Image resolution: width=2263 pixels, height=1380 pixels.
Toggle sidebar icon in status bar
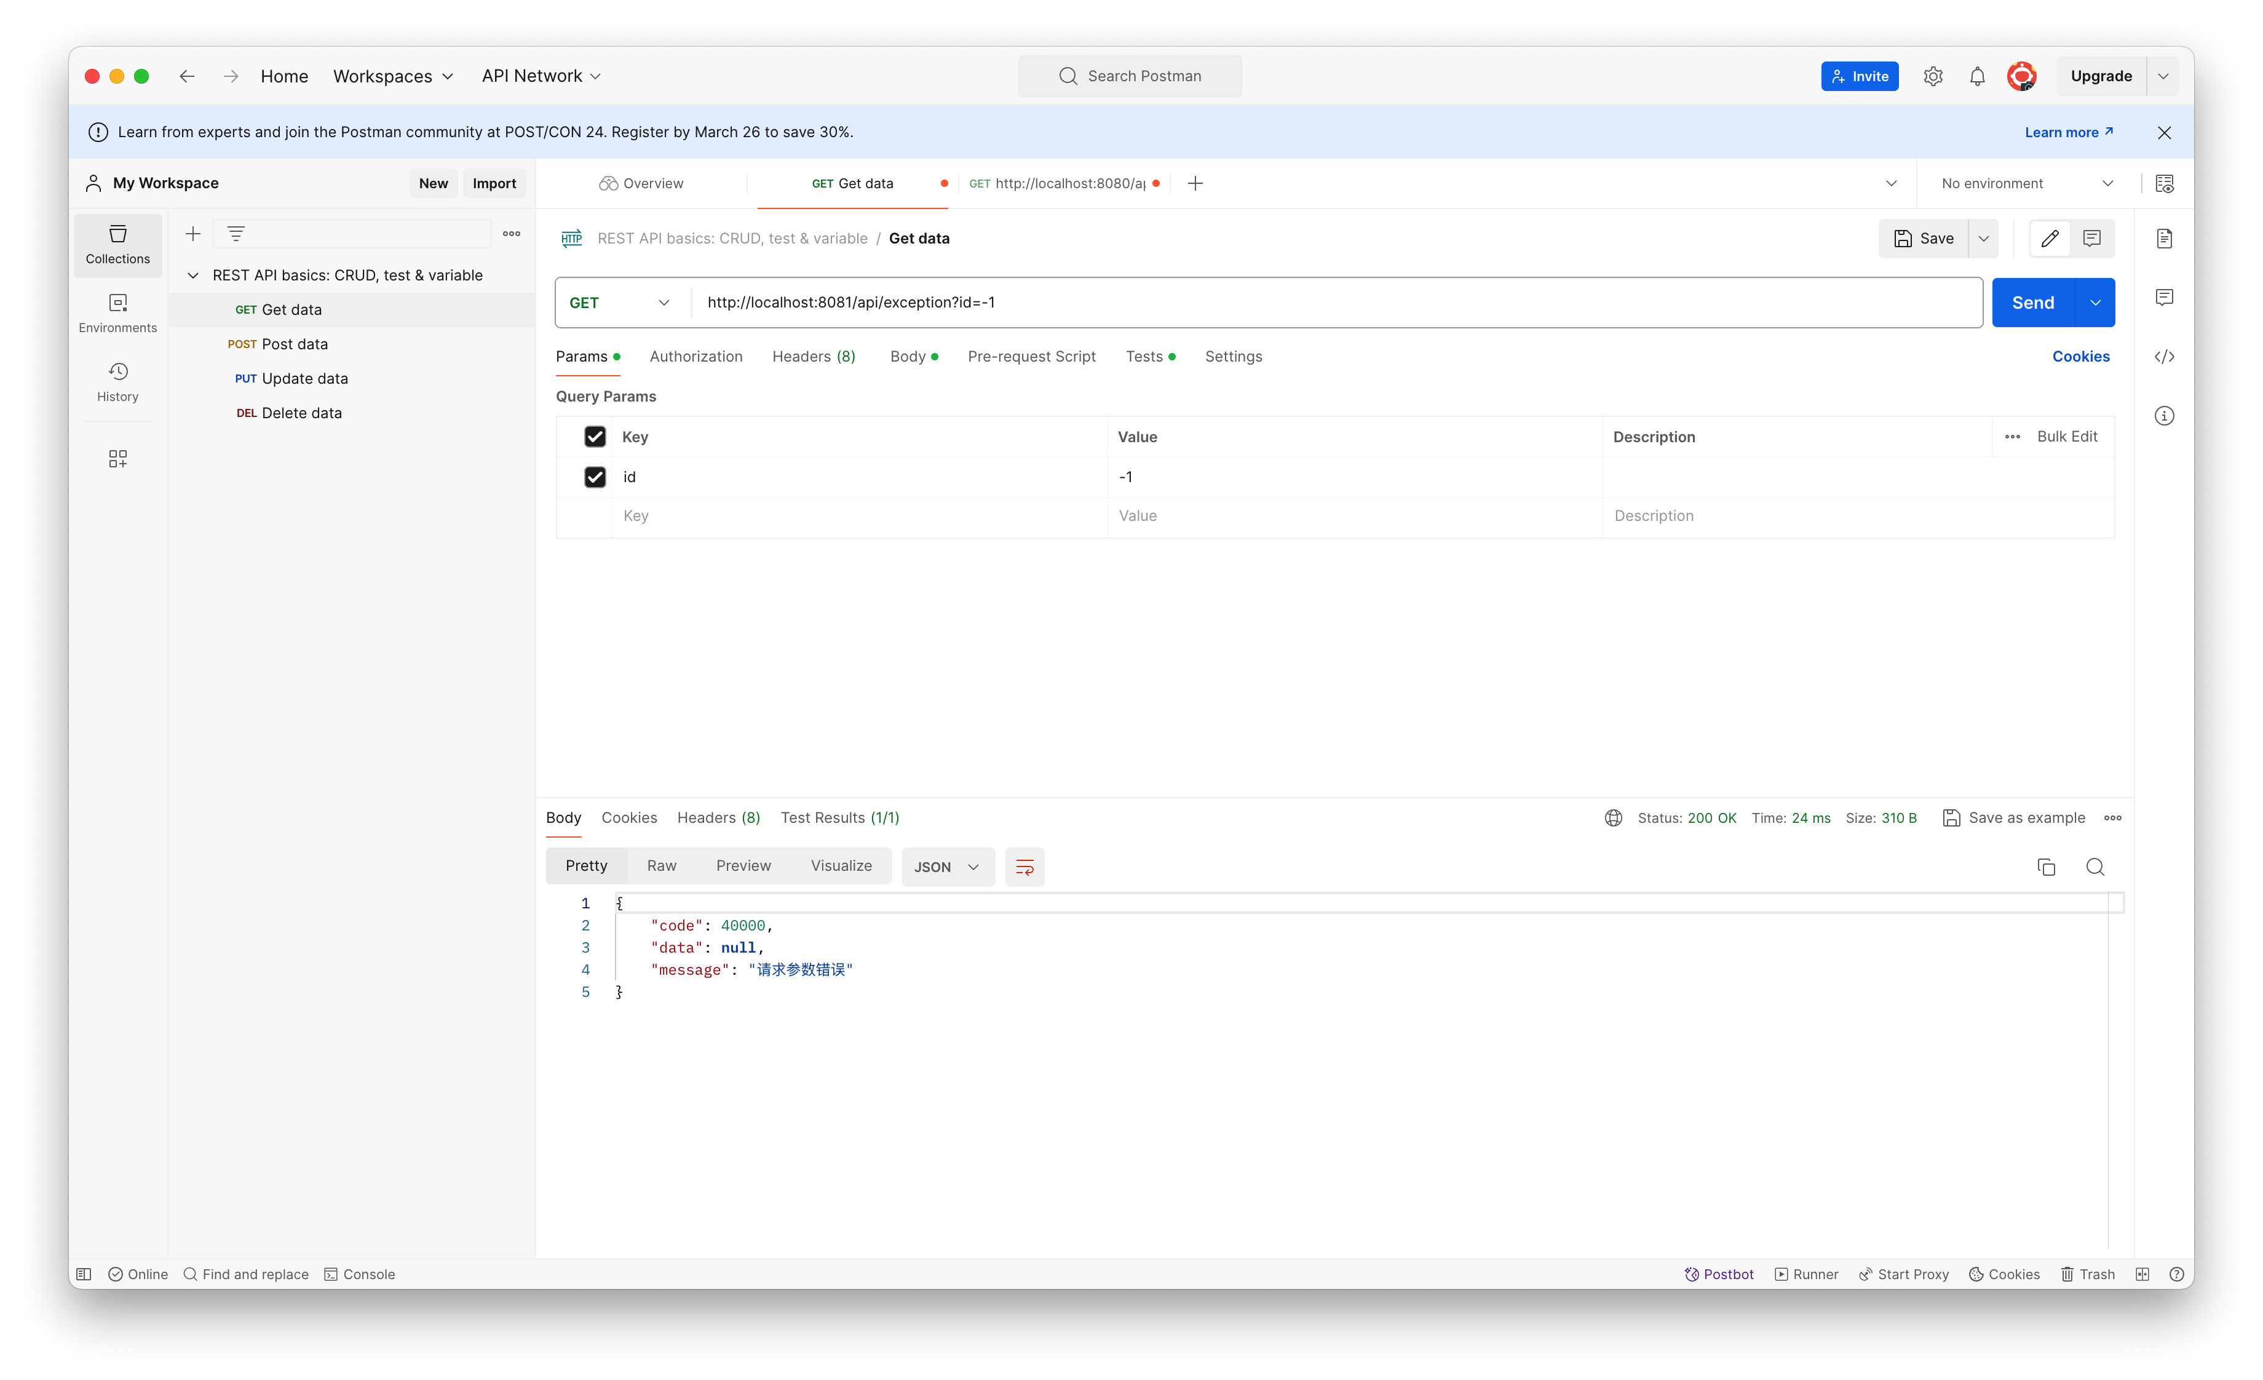pyautogui.click(x=84, y=1274)
